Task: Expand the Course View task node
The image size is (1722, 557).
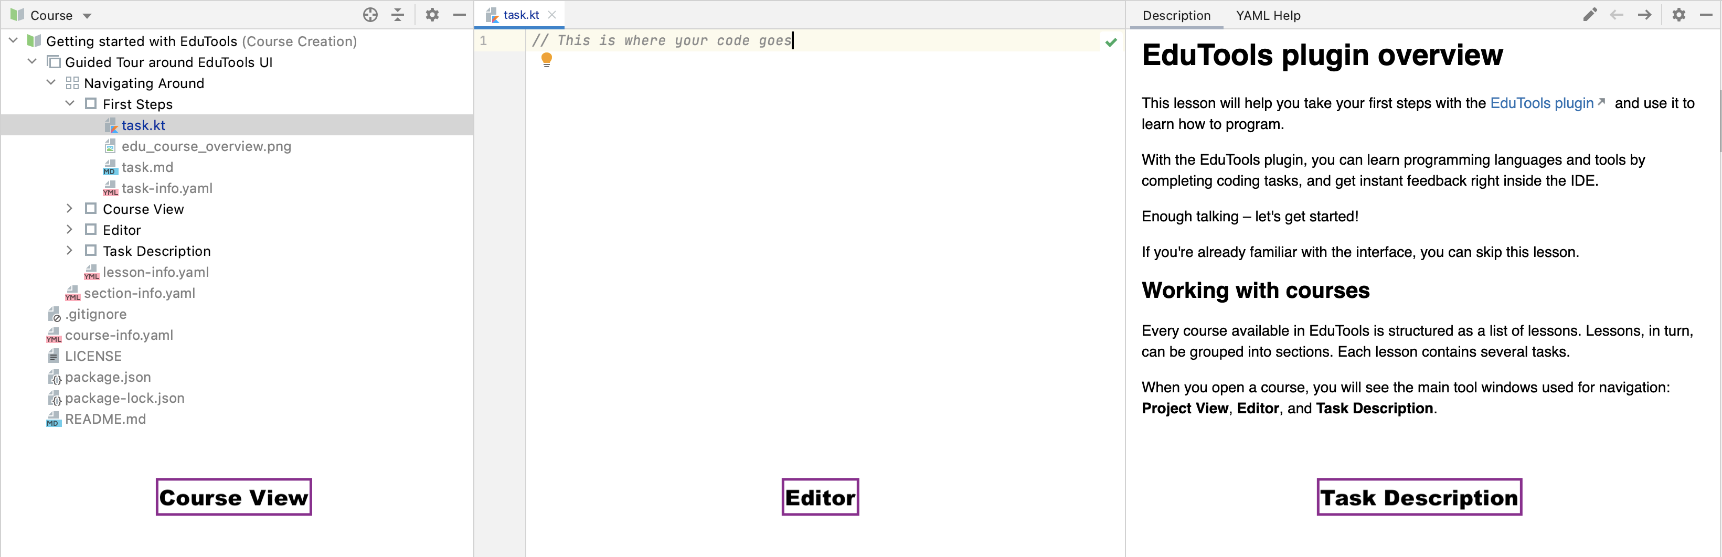Action: (70, 208)
